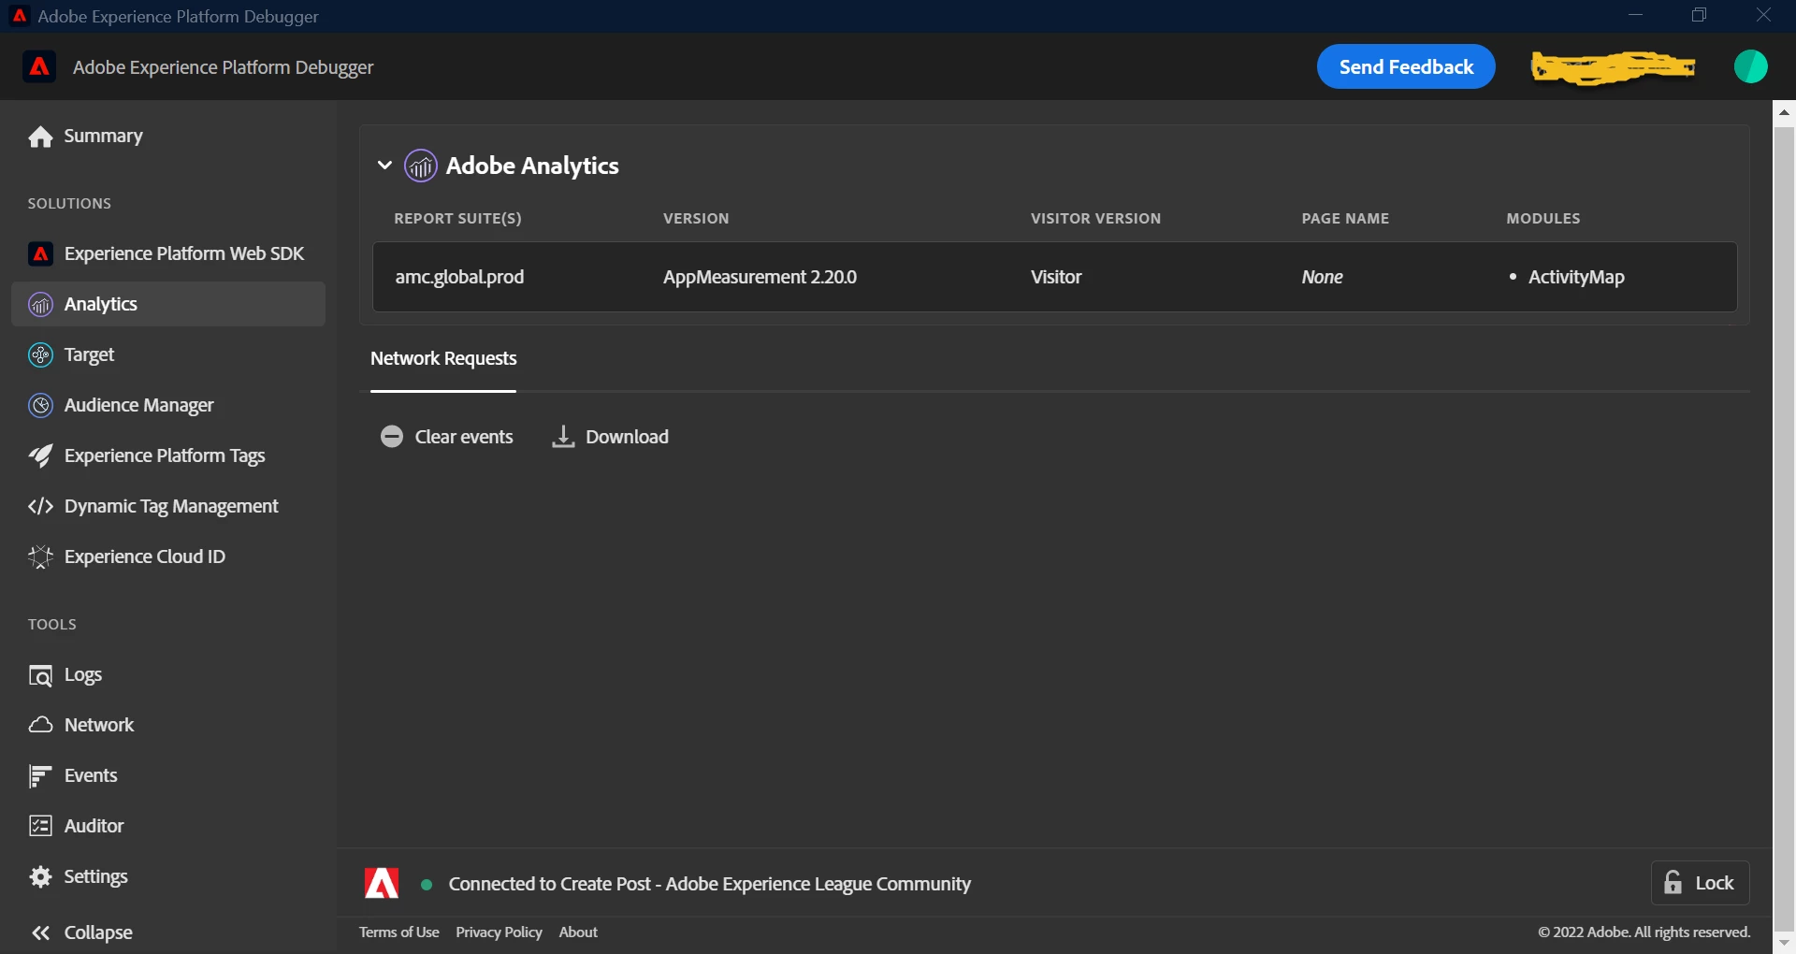
Task: Click the vertical scrollbar down arrow
Action: (1784, 943)
